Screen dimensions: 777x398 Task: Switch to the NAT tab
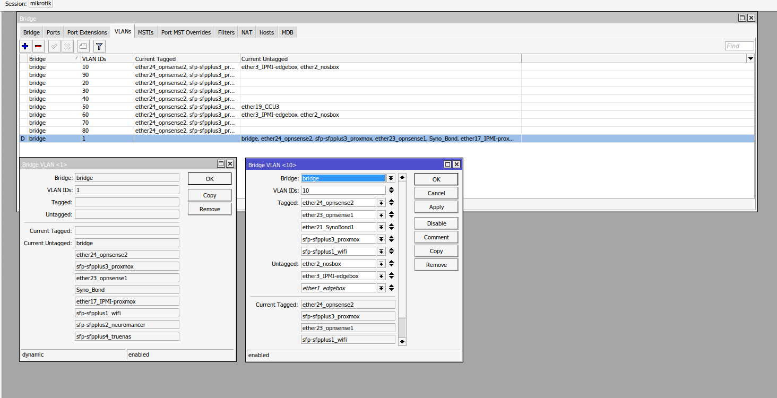pyautogui.click(x=247, y=32)
